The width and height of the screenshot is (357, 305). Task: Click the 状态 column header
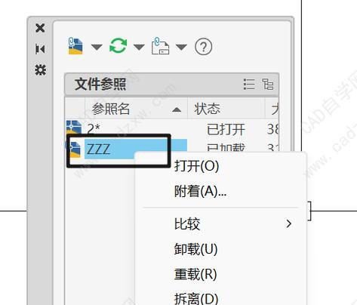click(x=226, y=109)
